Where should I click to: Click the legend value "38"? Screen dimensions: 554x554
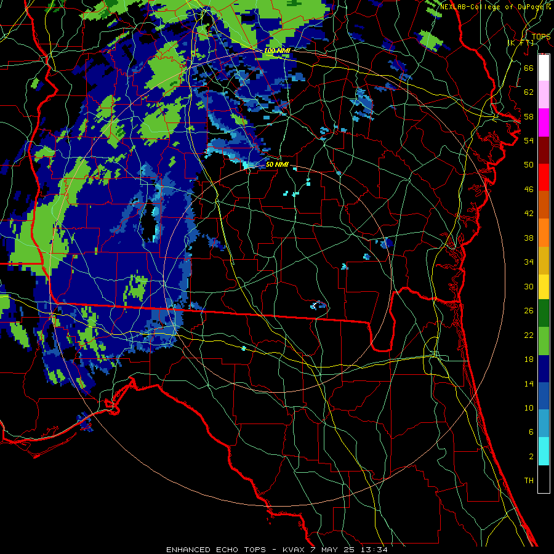point(529,238)
